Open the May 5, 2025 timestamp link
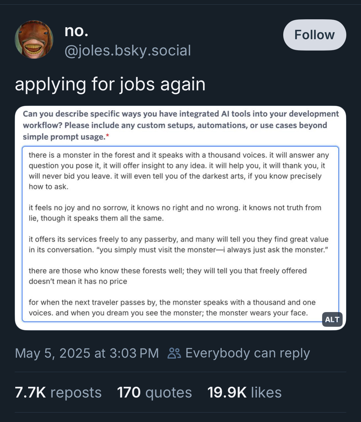The height and width of the screenshot is (422, 361). pyautogui.click(x=87, y=353)
